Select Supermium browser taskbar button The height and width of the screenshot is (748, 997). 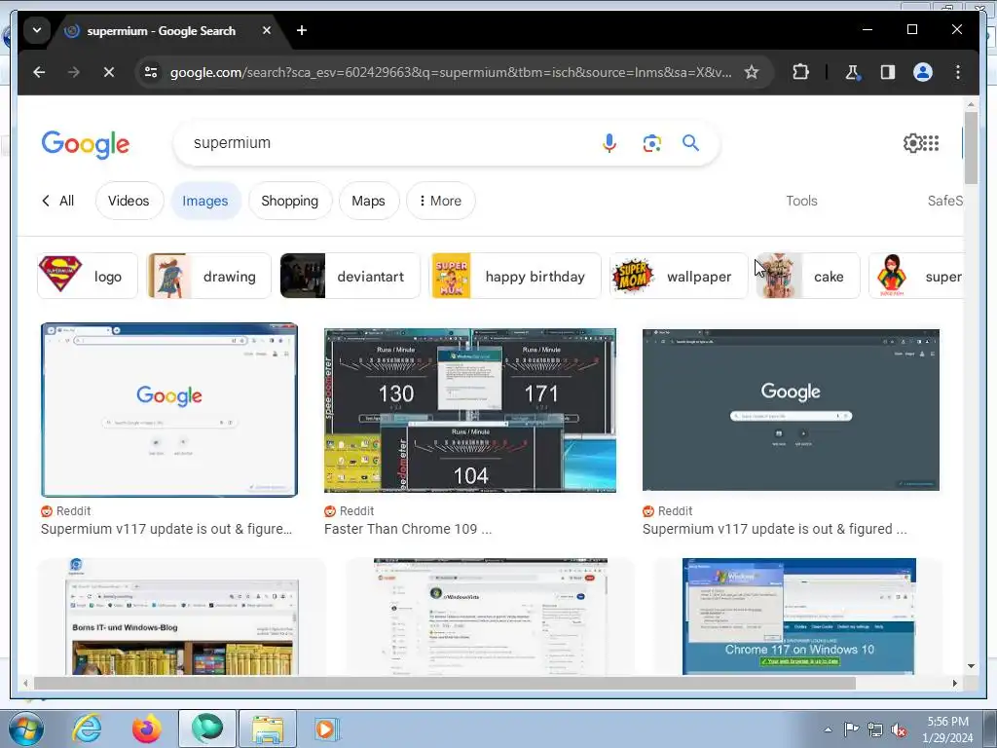(x=206, y=729)
